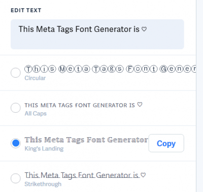The width and height of the screenshot is (203, 192).
Task: Click the EDIT TEXT heading
Action: coord(26,10)
